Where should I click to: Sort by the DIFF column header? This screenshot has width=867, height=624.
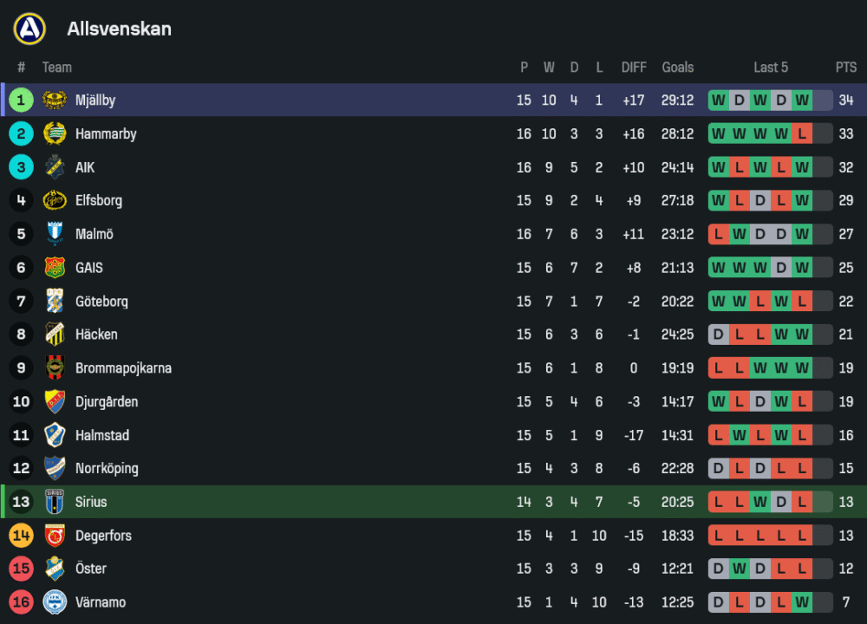click(x=634, y=68)
